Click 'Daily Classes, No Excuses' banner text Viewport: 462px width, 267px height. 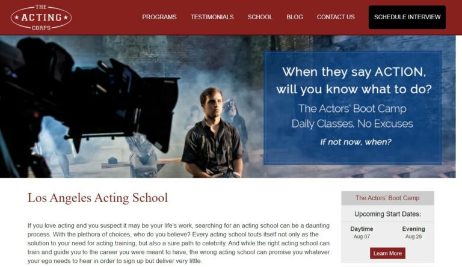(352, 124)
